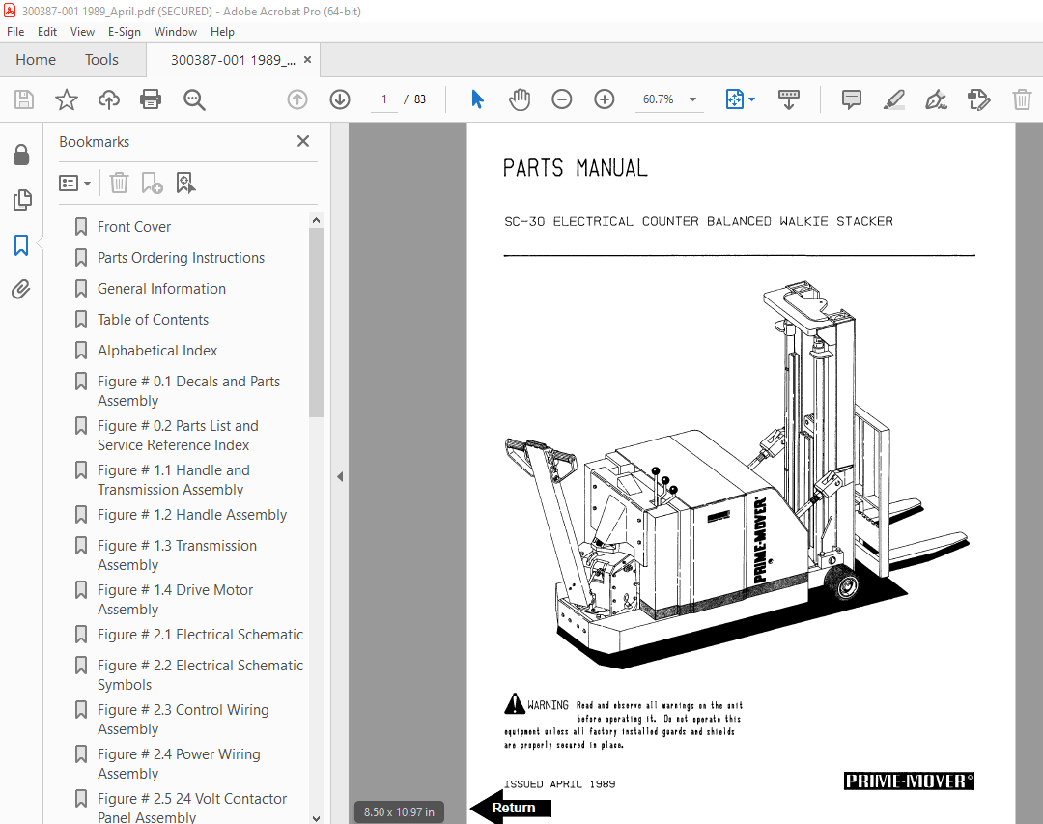Open the Page Thumbnails panel
The image size is (1043, 824).
pos(23,200)
